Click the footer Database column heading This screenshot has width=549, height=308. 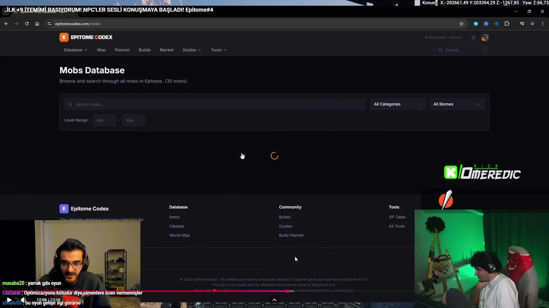tap(178, 207)
